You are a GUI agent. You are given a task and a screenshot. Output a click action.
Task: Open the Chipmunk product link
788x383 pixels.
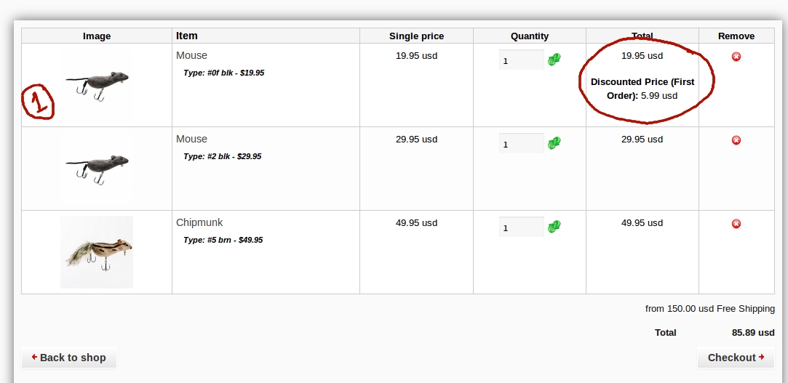(199, 222)
